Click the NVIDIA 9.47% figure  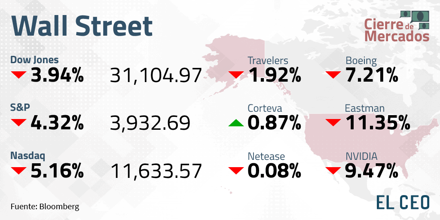pos(371,171)
